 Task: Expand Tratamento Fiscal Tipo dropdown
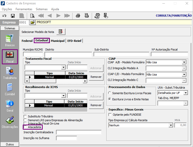[63, 67]
